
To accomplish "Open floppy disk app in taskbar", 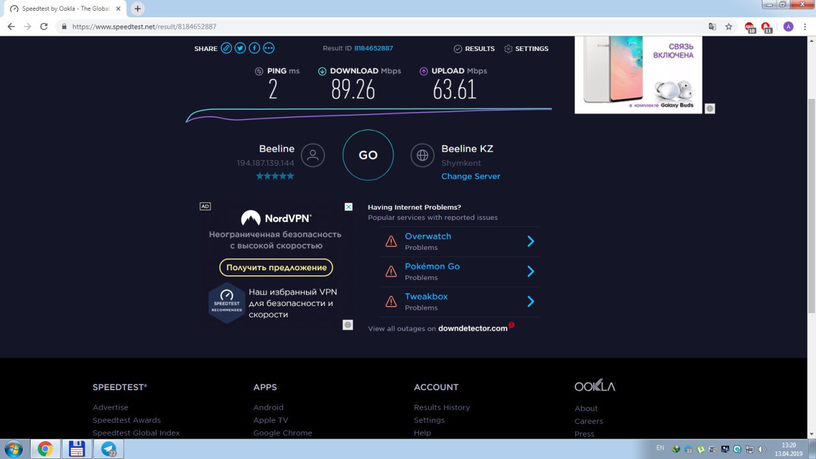I will point(76,449).
